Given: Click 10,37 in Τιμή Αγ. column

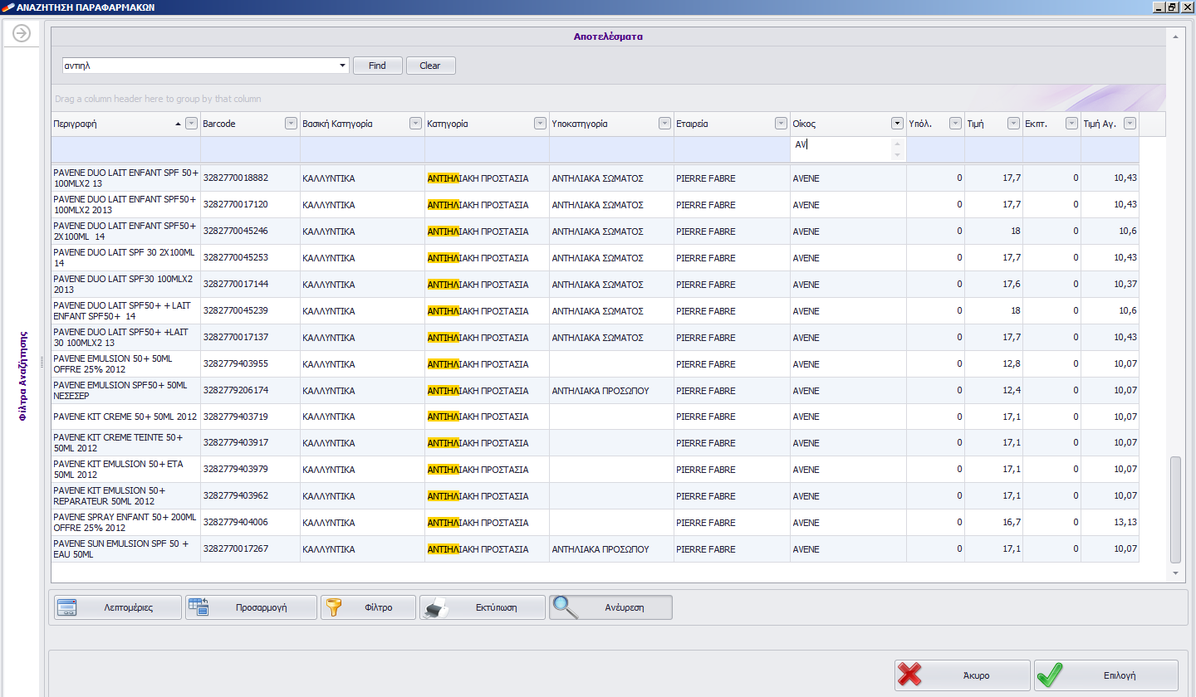Looking at the screenshot, I should click(x=1110, y=284).
